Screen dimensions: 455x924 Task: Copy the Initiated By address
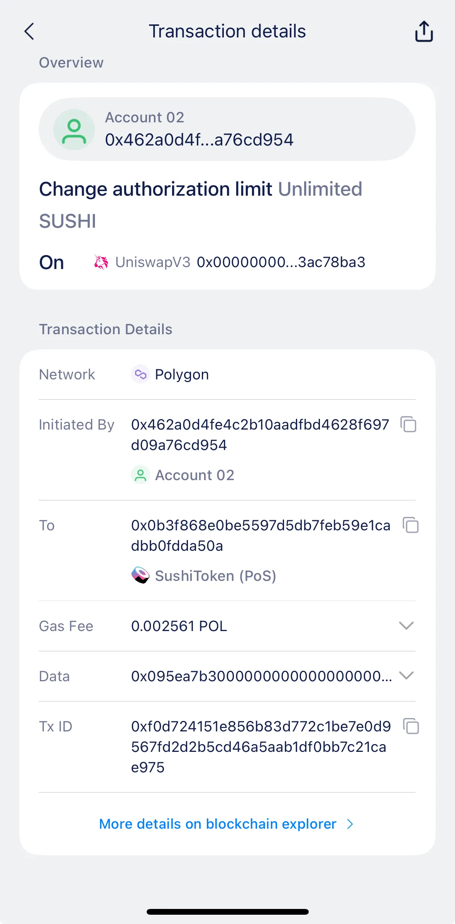click(408, 425)
